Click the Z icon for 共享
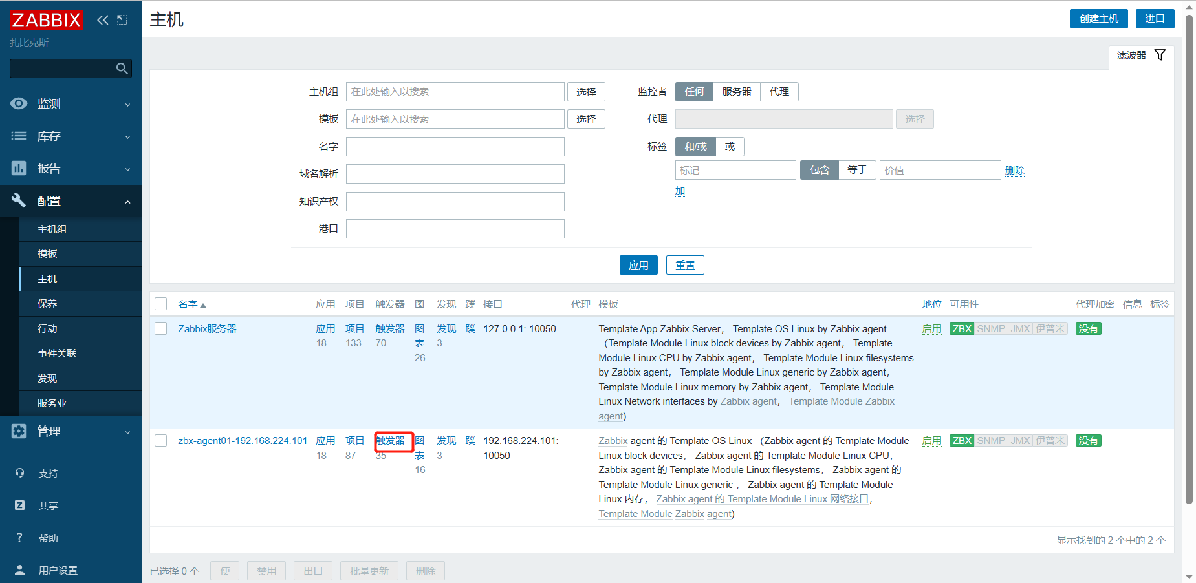Image resolution: width=1196 pixels, height=583 pixels. tap(20, 505)
